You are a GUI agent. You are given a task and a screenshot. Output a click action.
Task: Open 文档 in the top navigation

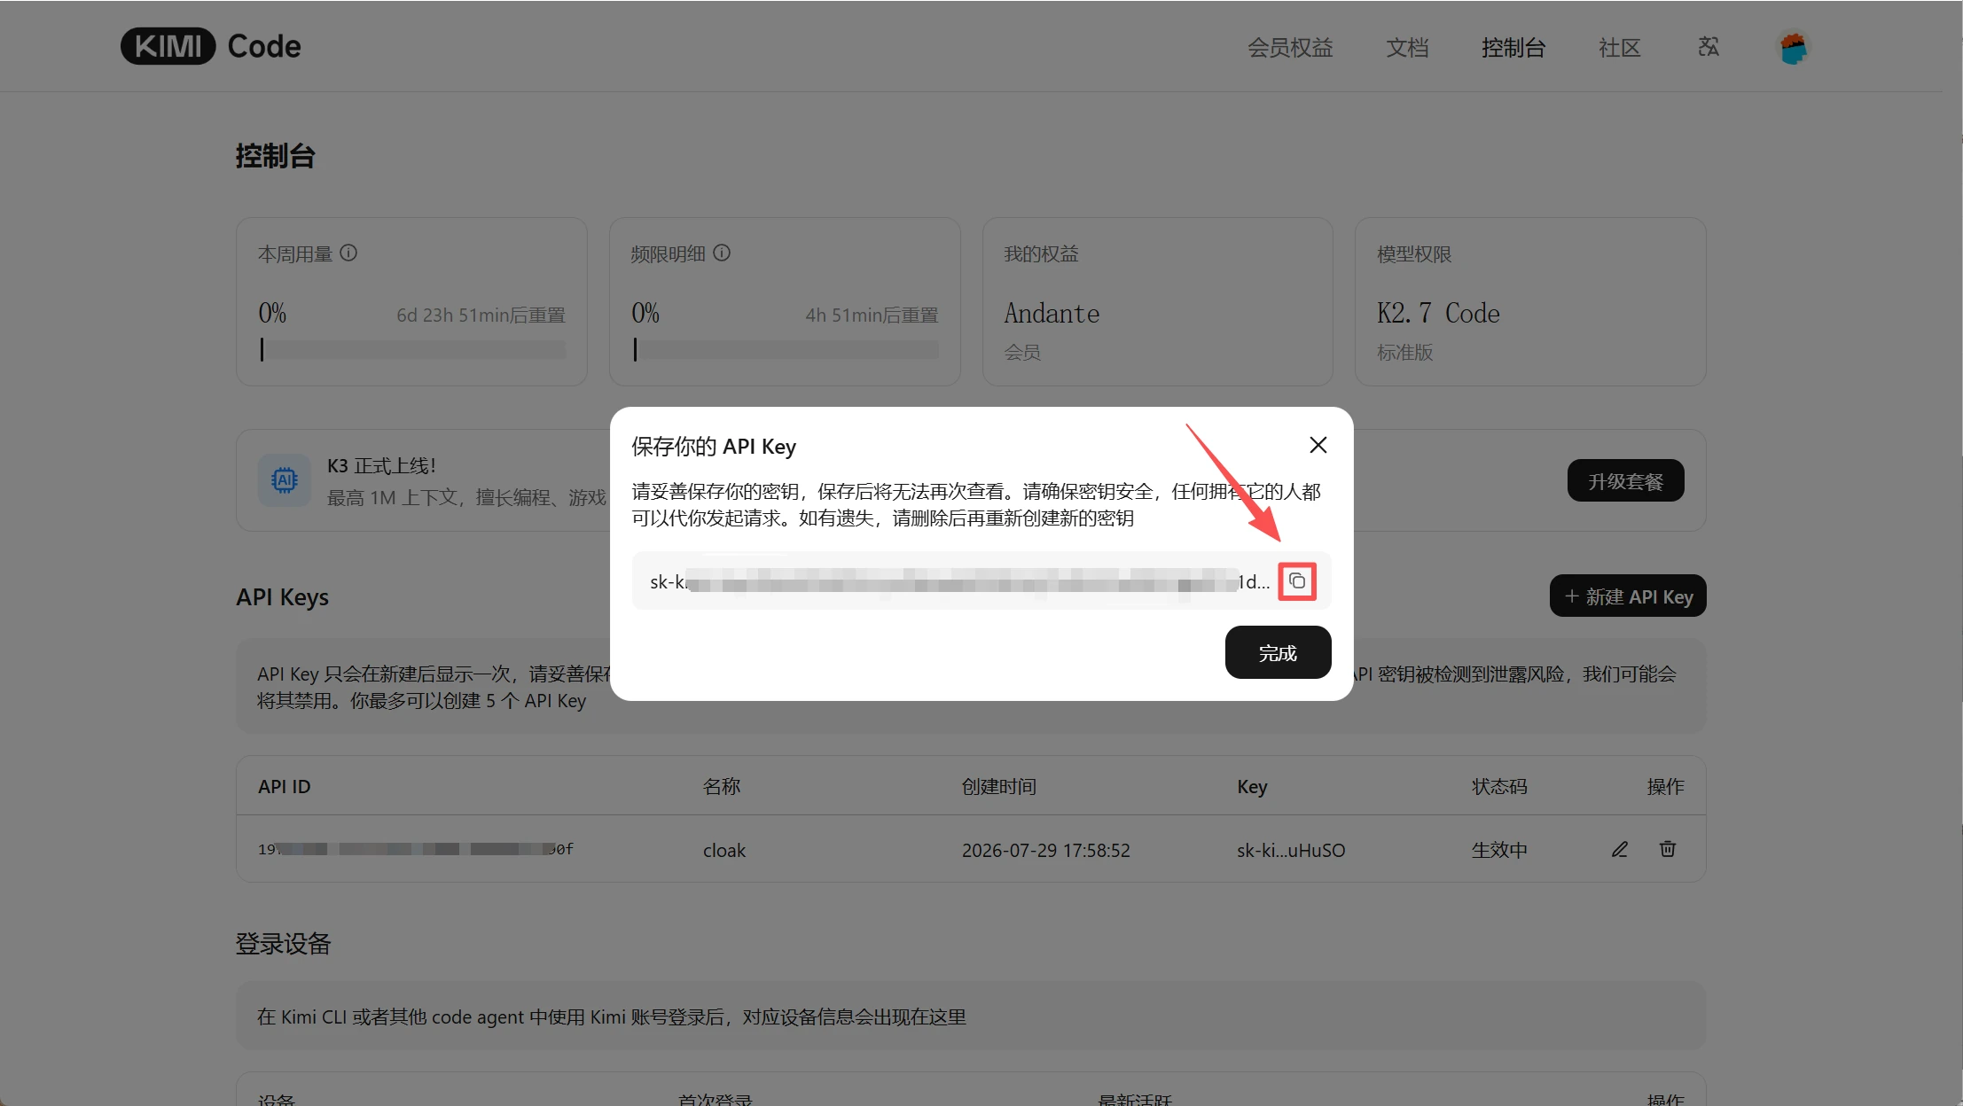pos(1407,47)
